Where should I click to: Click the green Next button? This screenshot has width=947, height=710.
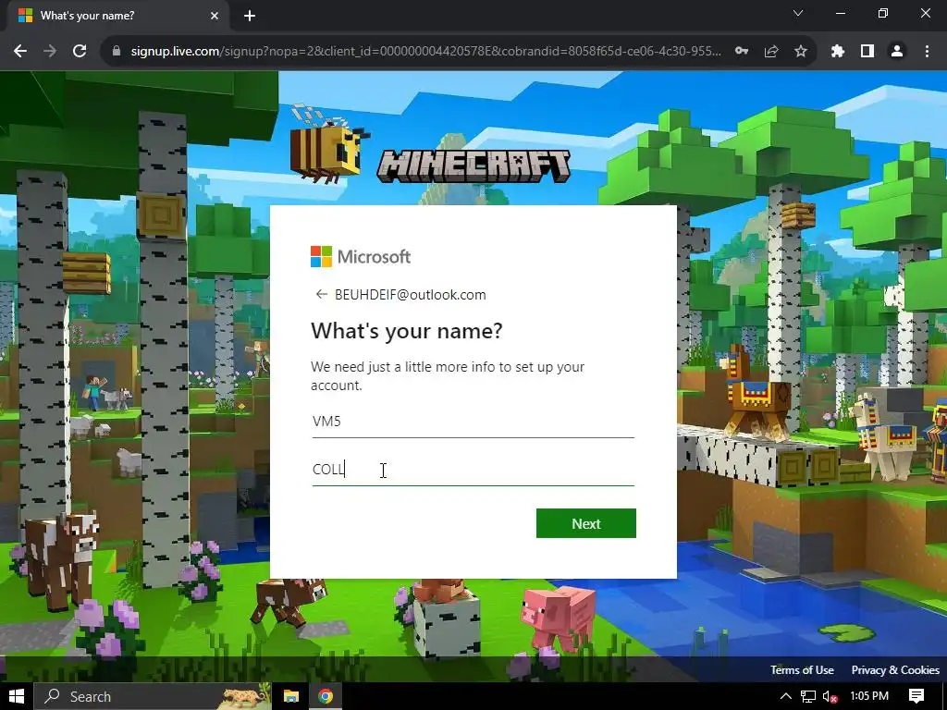[x=585, y=523]
